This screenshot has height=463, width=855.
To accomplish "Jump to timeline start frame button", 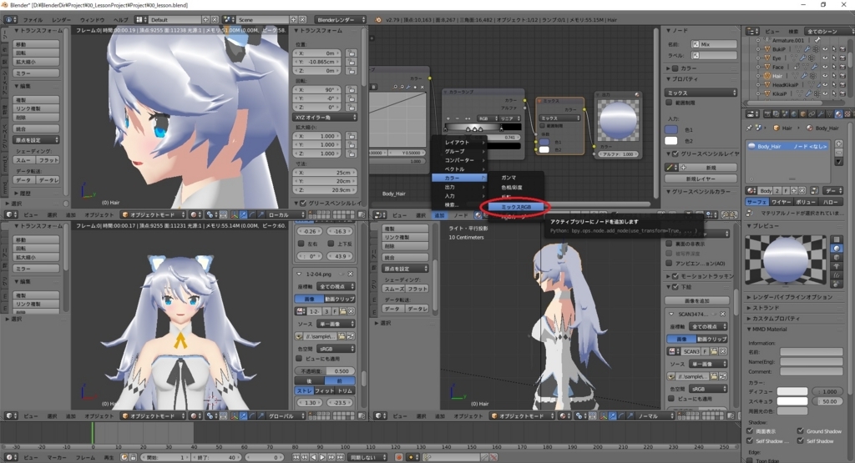I will (296, 457).
